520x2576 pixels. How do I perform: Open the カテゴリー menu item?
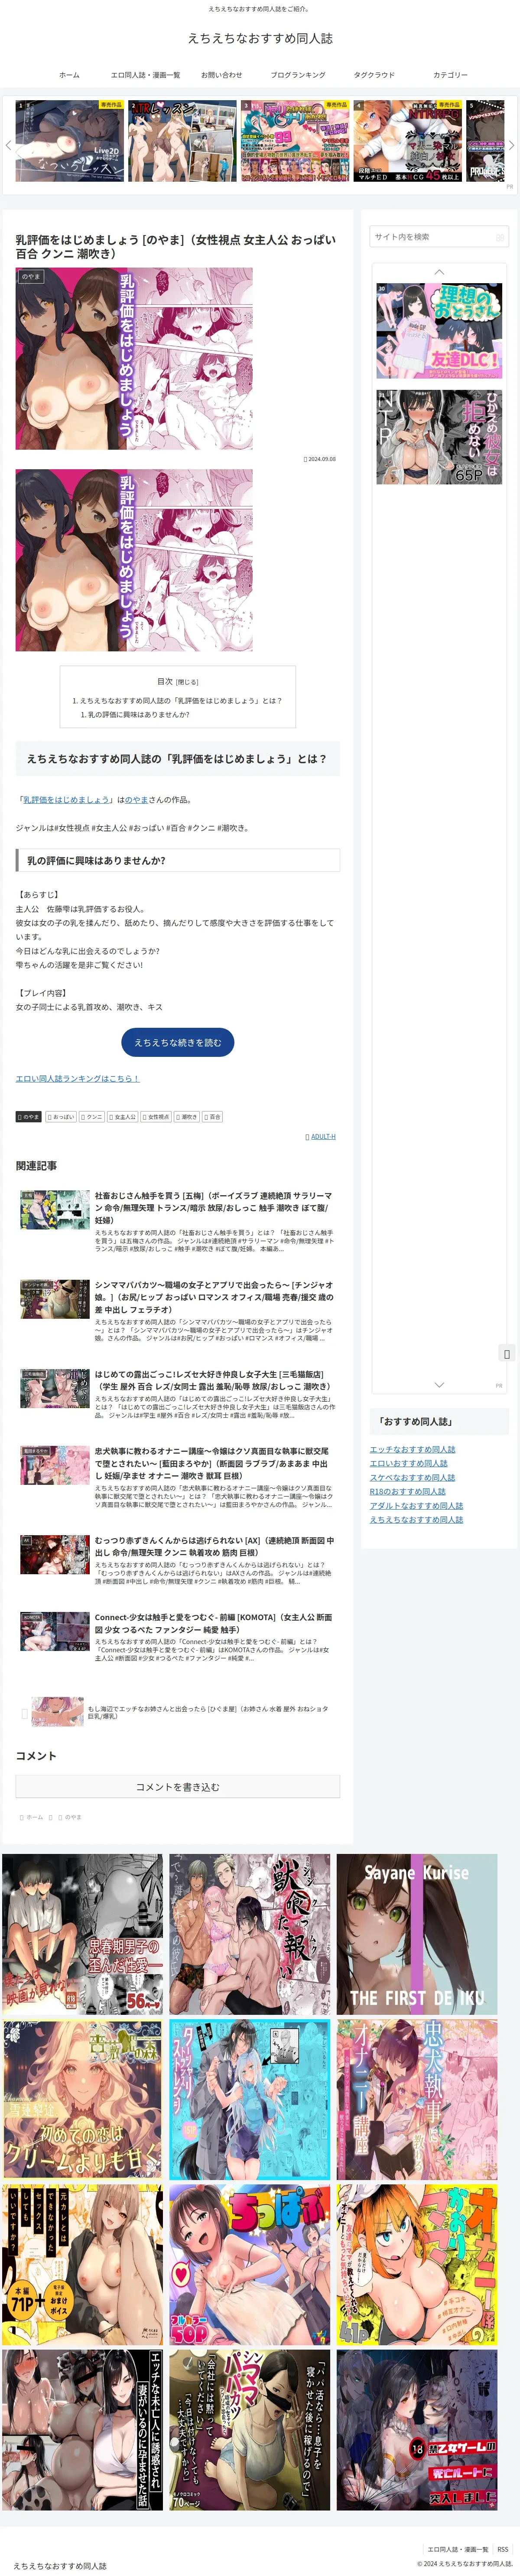point(450,75)
